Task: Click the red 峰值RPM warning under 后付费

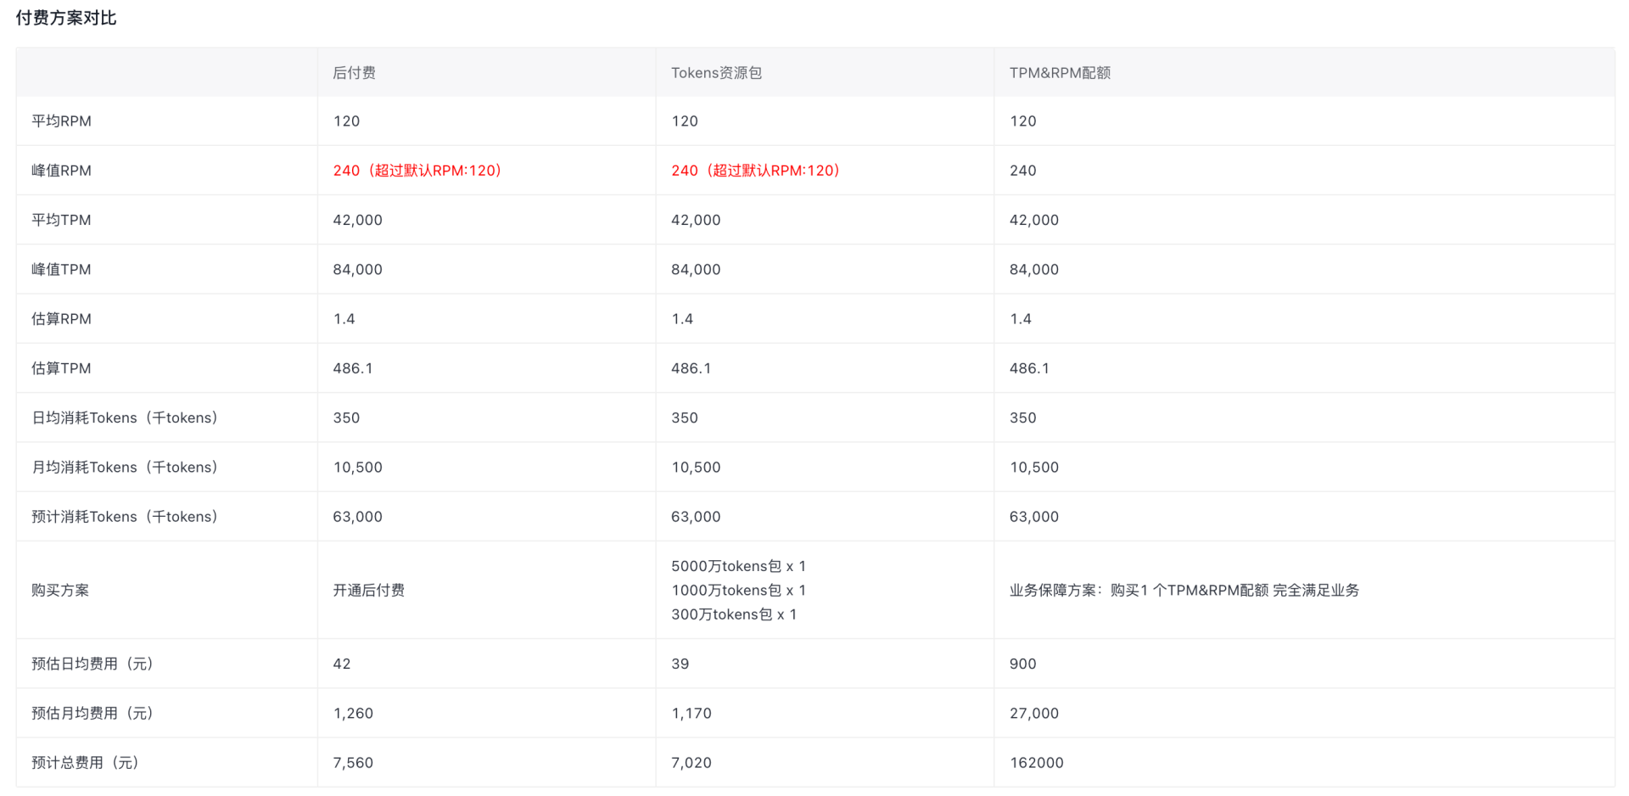Action: click(417, 171)
